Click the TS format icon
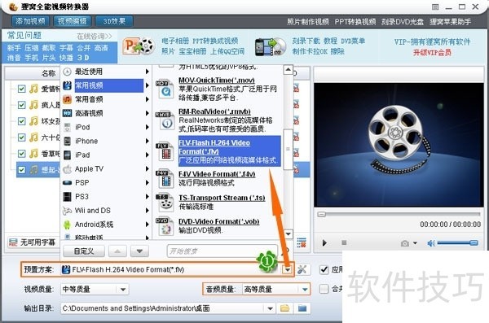The width and height of the screenshot is (489, 323). [165, 203]
